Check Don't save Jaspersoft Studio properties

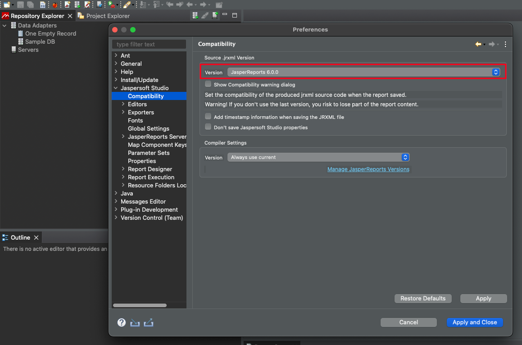pyautogui.click(x=208, y=127)
